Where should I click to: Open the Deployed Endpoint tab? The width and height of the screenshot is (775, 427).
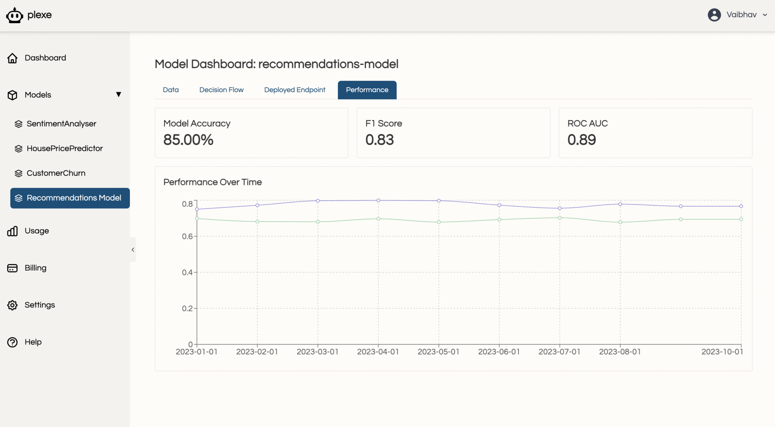(x=294, y=90)
